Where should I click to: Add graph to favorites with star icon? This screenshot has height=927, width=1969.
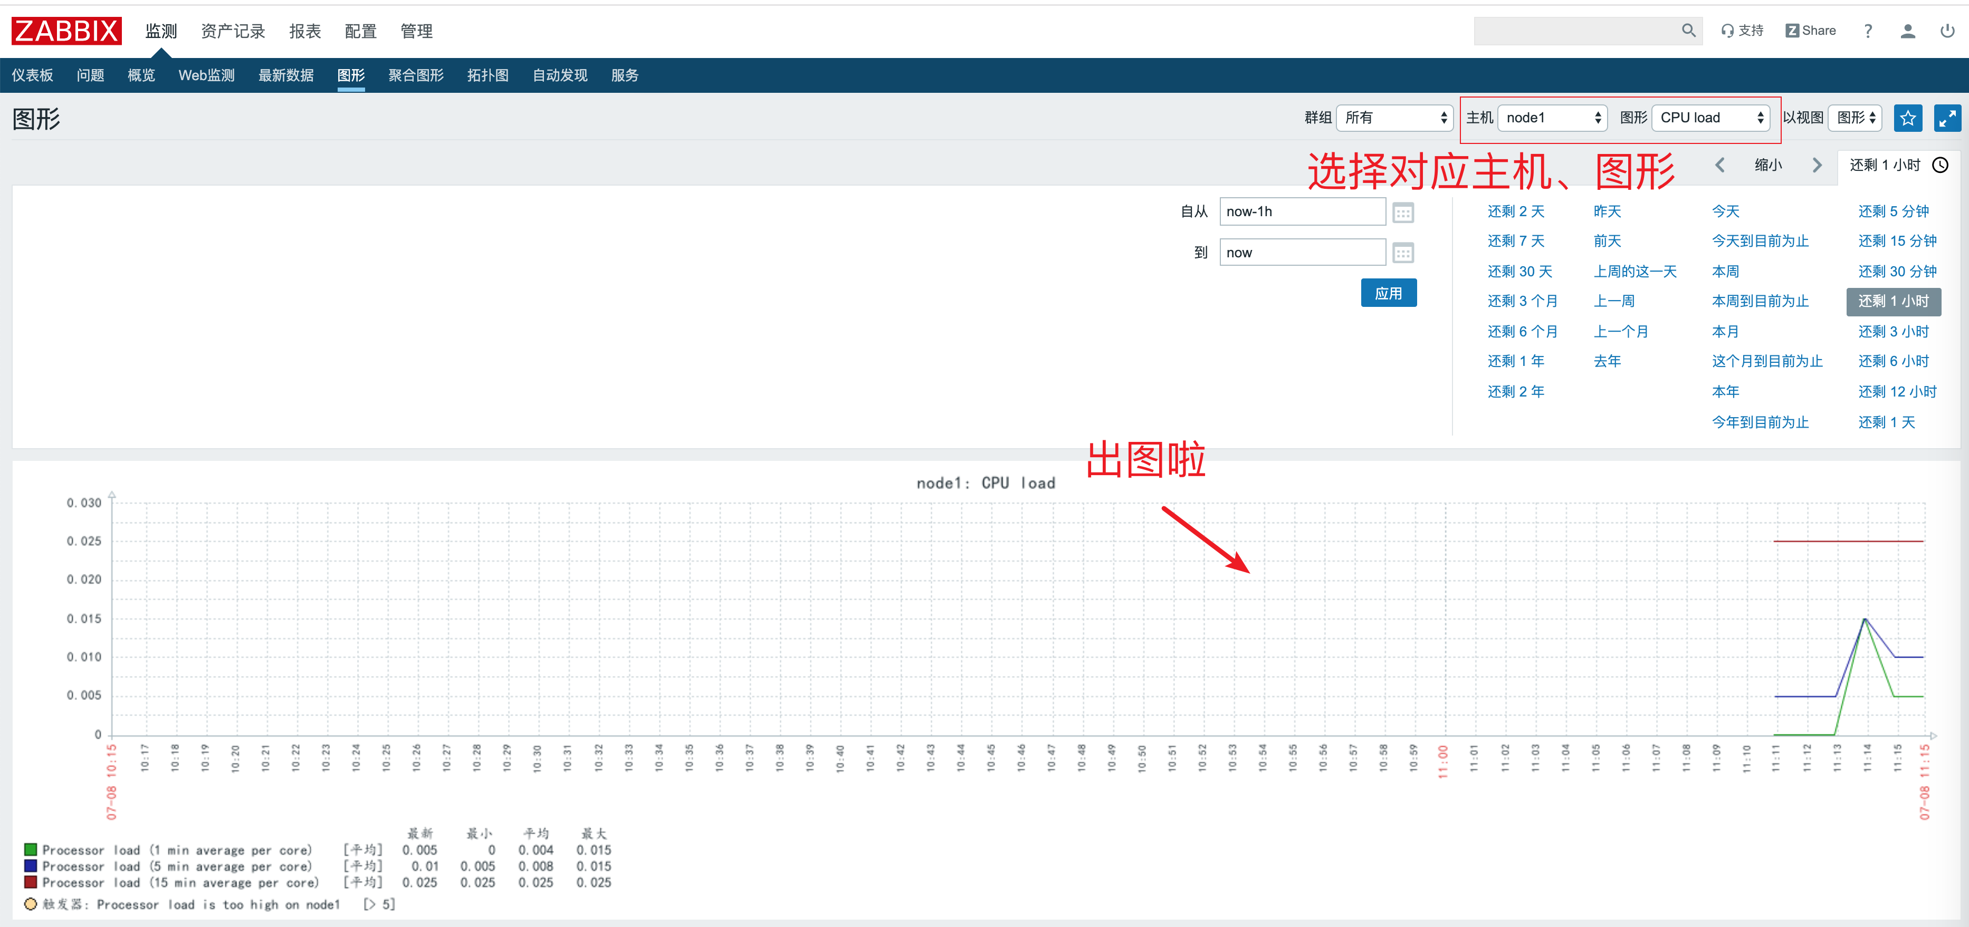pyautogui.click(x=1908, y=118)
